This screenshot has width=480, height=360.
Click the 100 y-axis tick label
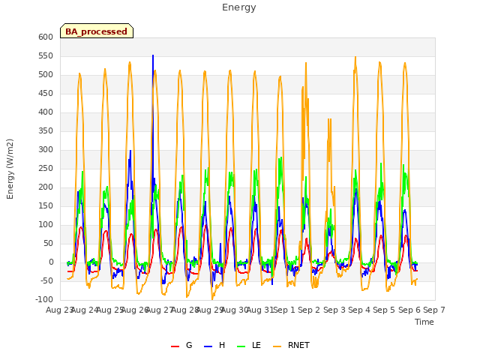(46, 225)
